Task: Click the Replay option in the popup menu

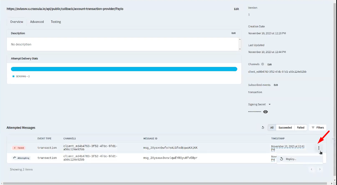Action: [300, 159]
